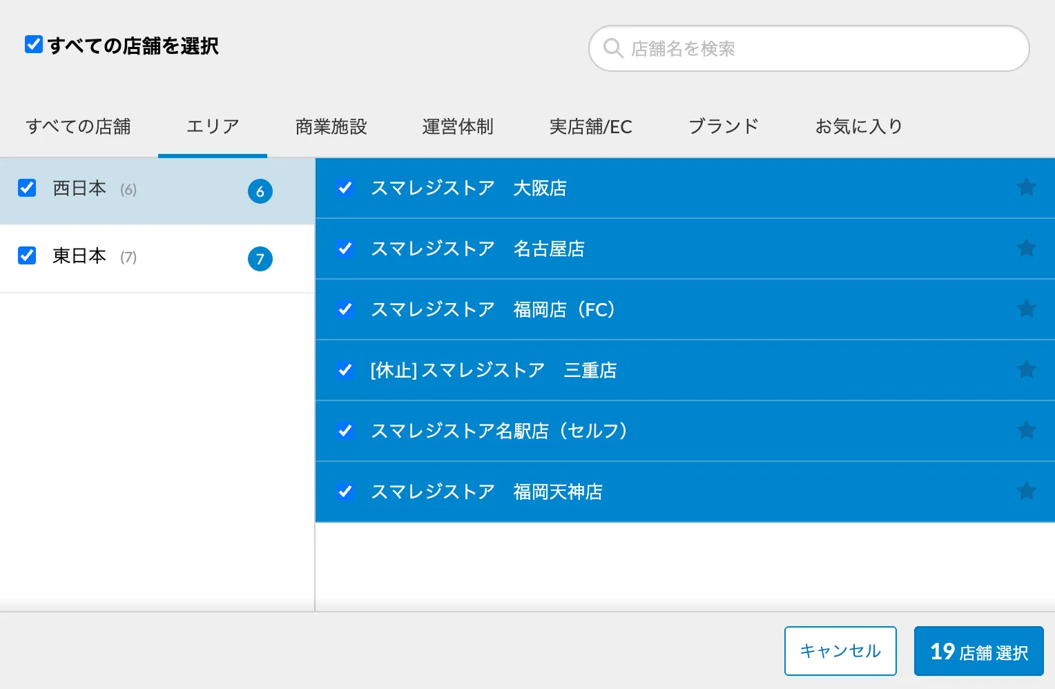Viewport: 1055px width, 689px height.
Task: Uncheck スマレジストア名駅店（セルフ）
Action: pyautogui.click(x=345, y=431)
